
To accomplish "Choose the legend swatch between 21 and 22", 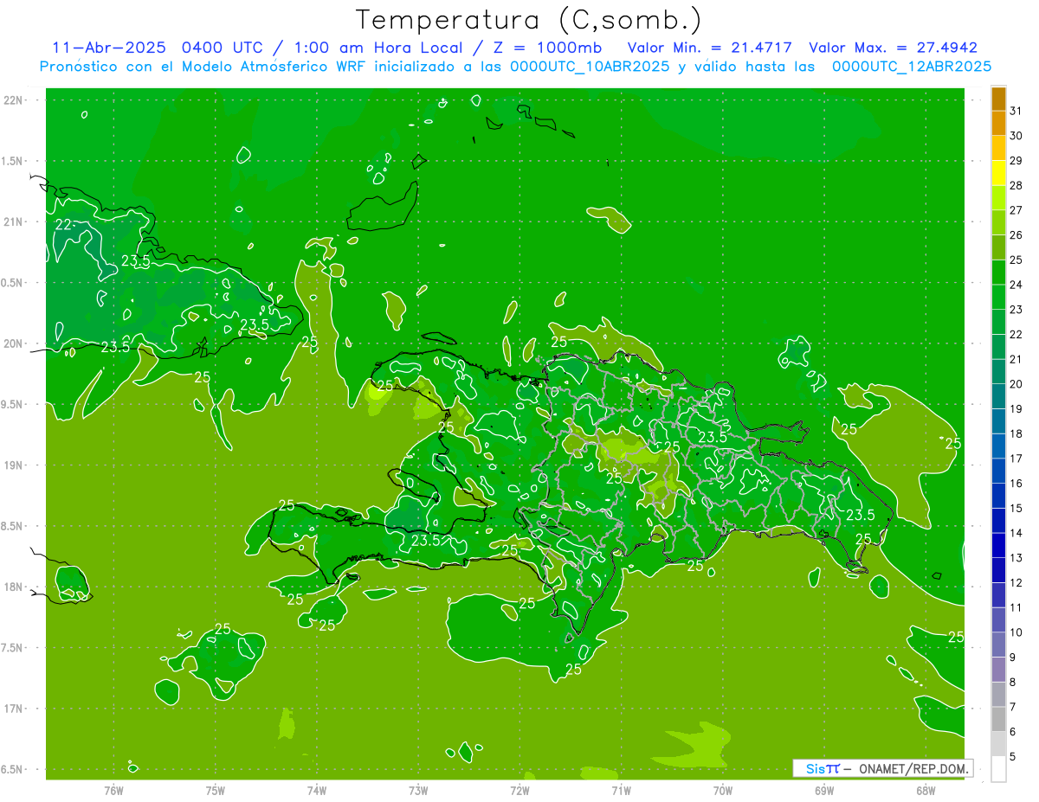I will pyautogui.click(x=998, y=347).
